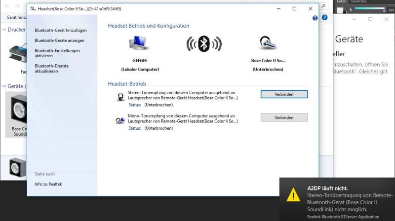Screen dimensions: 395x221
Task: Click the Bose Color II headset icon
Action: (x=268, y=43)
